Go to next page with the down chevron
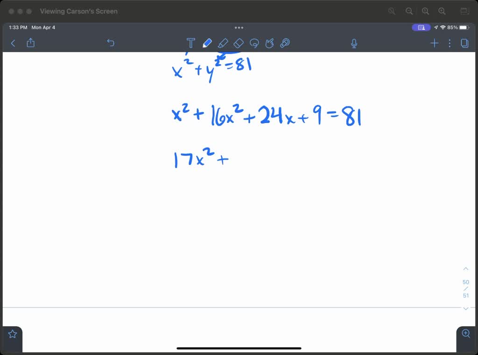The width and height of the screenshot is (478, 355). (465, 308)
